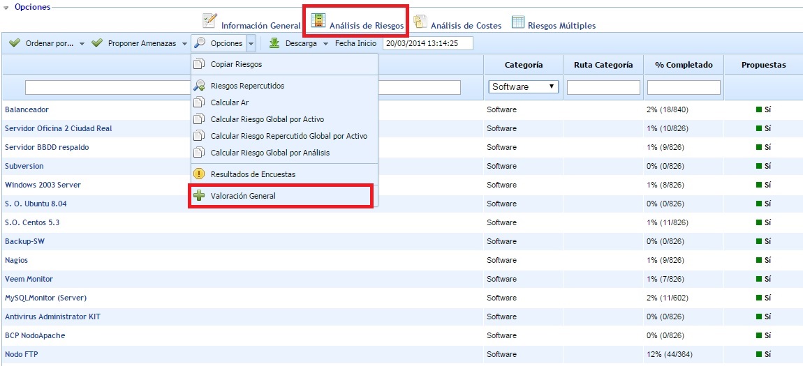
Task: Open the Categoría Software filter combo box
Action: point(524,86)
